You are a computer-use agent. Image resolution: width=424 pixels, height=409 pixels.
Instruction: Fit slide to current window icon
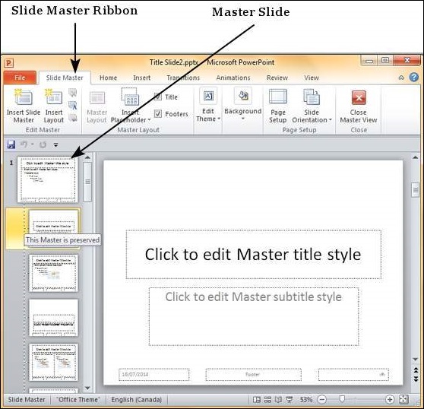click(403, 400)
